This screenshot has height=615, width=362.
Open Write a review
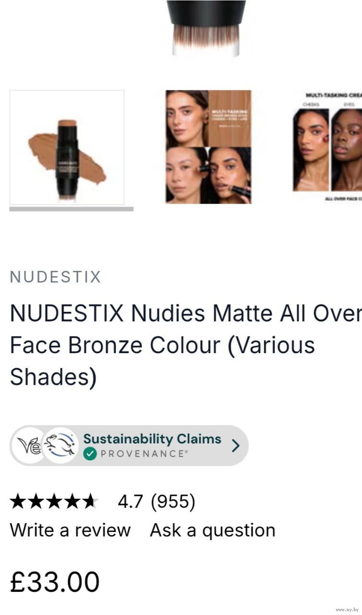tap(70, 530)
